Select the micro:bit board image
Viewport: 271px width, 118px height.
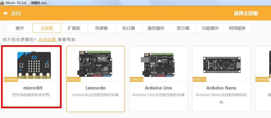pos(34,65)
